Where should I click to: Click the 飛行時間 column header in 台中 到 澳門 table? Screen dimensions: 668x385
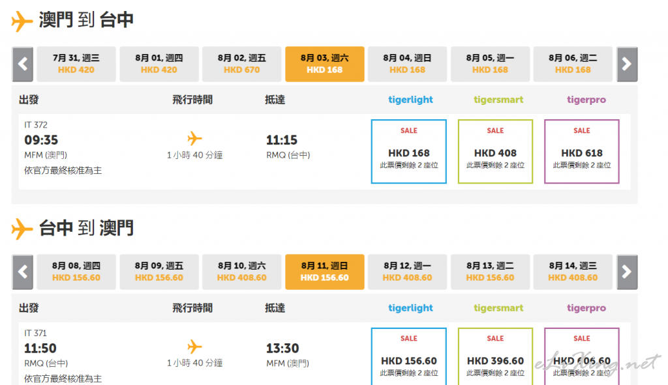(192, 308)
